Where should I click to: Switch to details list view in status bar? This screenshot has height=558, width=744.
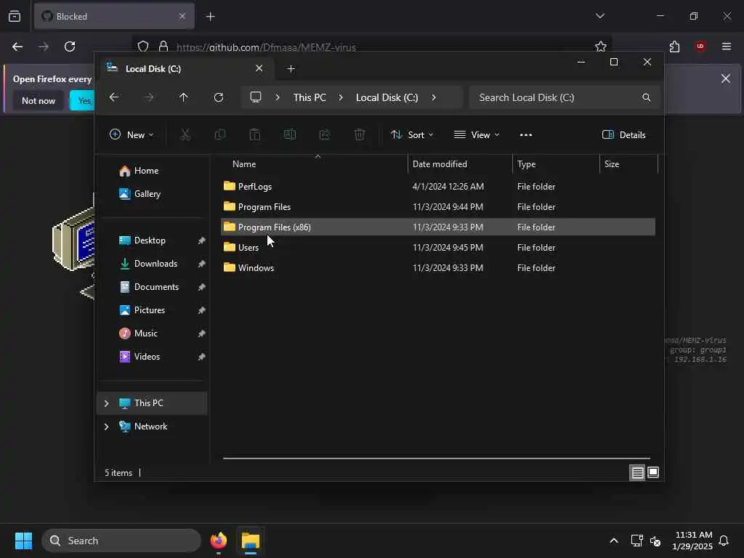pyautogui.click(x=637, y=472)
